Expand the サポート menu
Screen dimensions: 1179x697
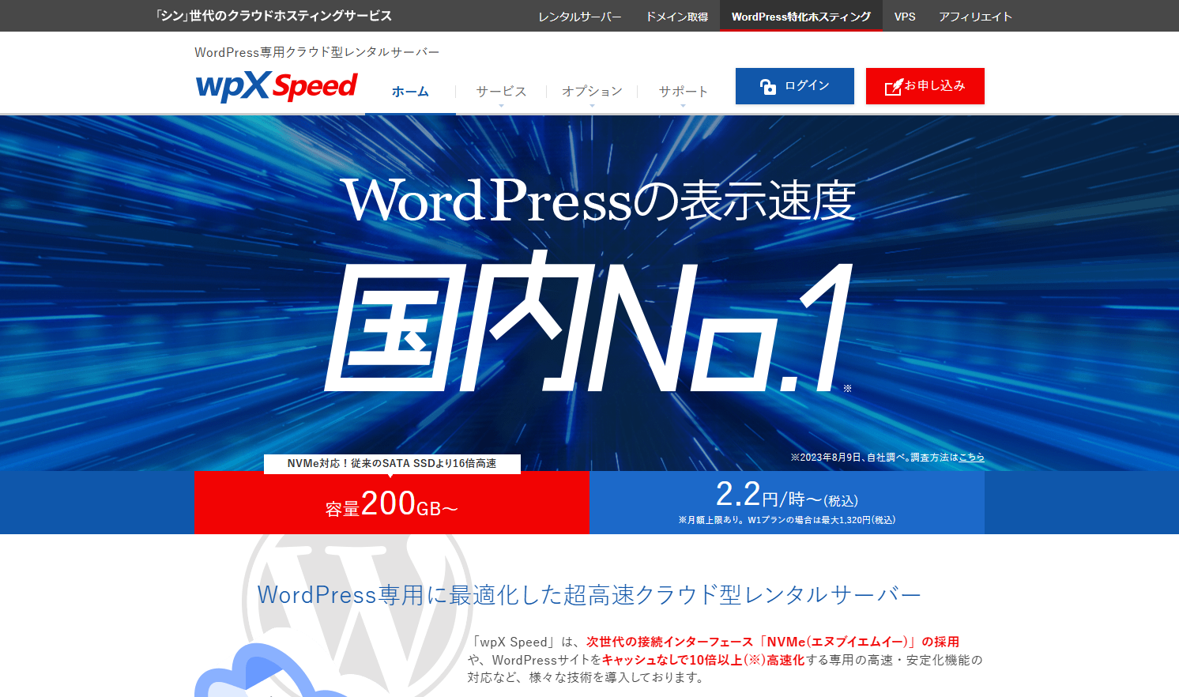coord(684,92)
